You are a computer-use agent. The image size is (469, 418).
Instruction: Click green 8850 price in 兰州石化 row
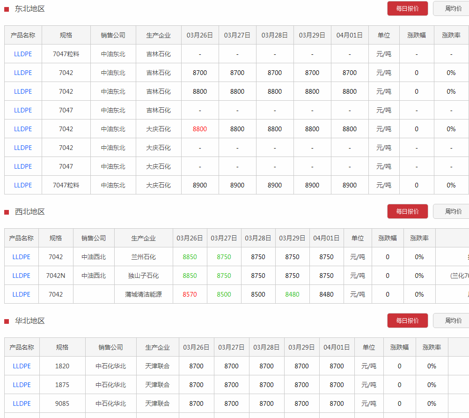[x=190, y=257]
